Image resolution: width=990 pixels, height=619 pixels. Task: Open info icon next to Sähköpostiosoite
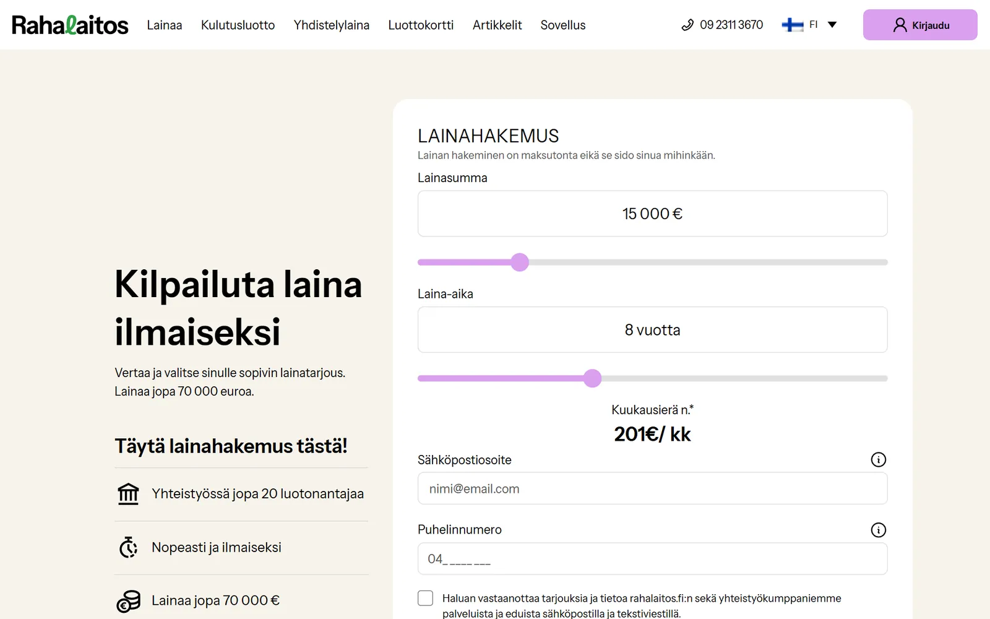point(878,460)
